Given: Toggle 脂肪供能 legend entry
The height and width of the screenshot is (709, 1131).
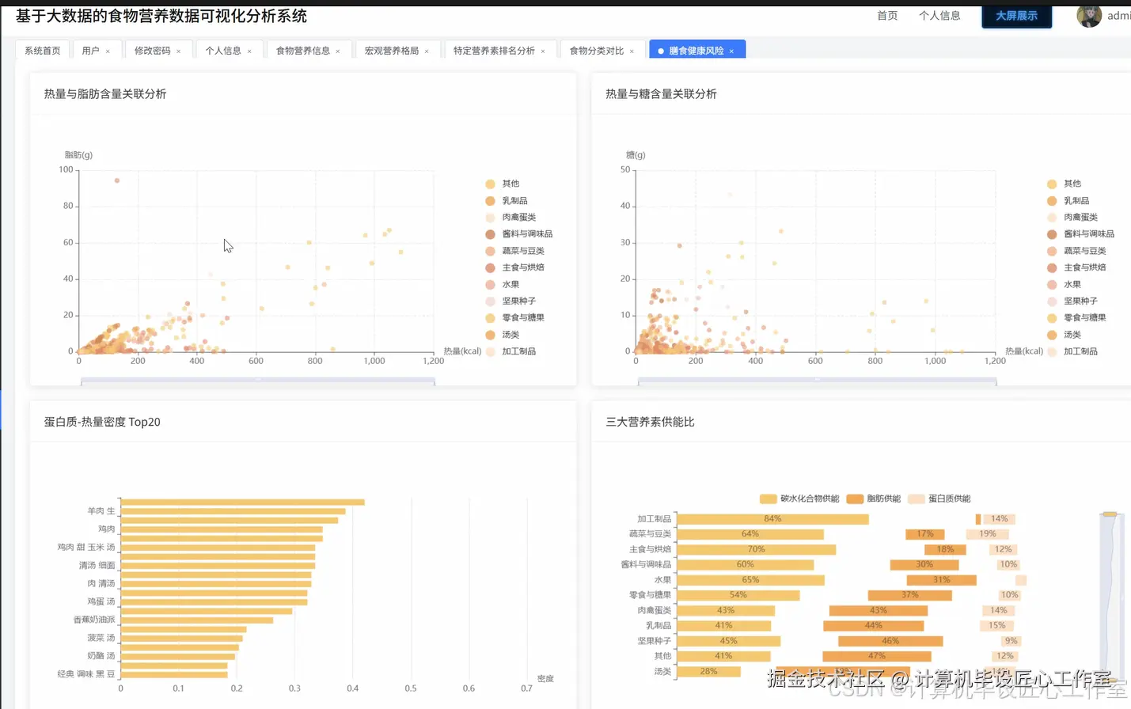Looking at the screenshot, I should [x=874, y=499].
